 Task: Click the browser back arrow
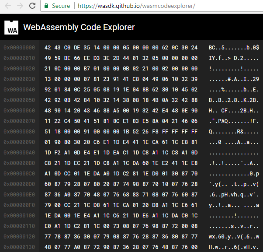[x=7, y=6]
